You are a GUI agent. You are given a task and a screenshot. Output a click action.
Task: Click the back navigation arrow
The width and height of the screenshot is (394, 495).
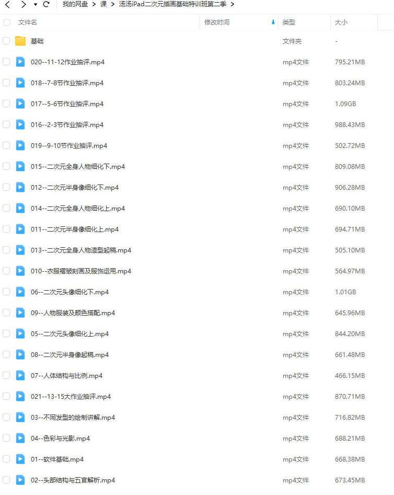7,4
